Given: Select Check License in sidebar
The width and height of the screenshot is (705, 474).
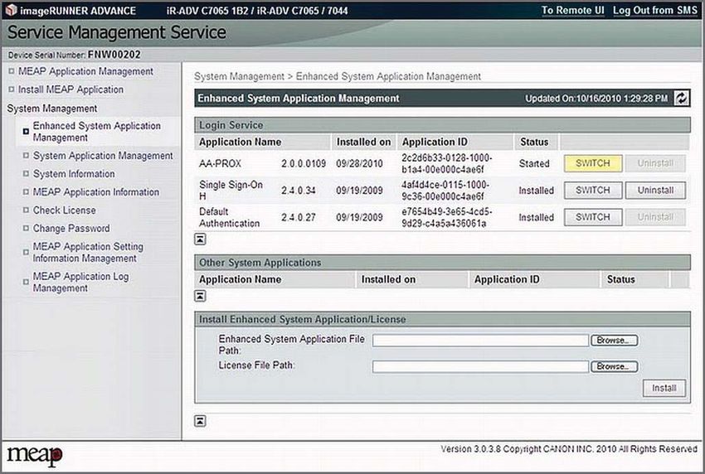Looking at the screenshot, I should [x=65, y=210].
